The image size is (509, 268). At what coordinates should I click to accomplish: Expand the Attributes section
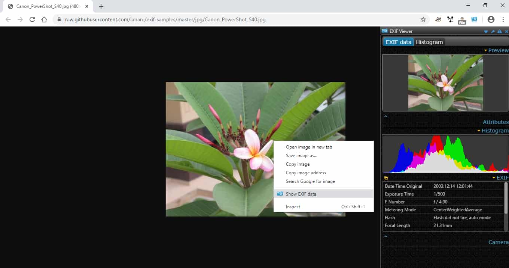tap(496, 122)
